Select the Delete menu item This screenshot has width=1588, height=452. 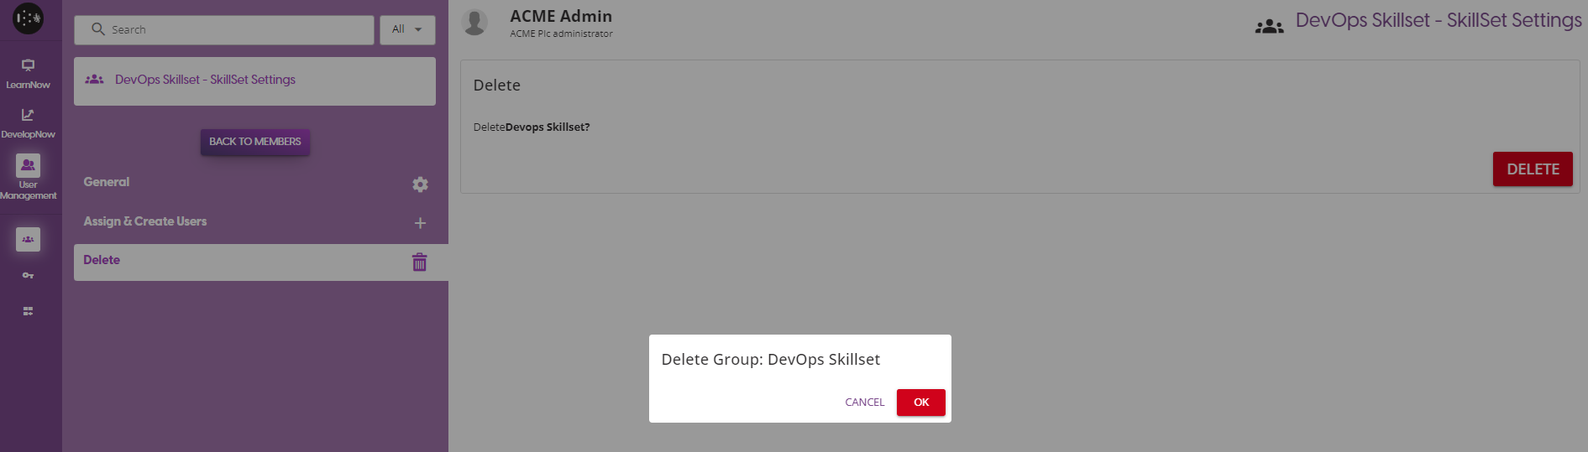pos(102,260)
